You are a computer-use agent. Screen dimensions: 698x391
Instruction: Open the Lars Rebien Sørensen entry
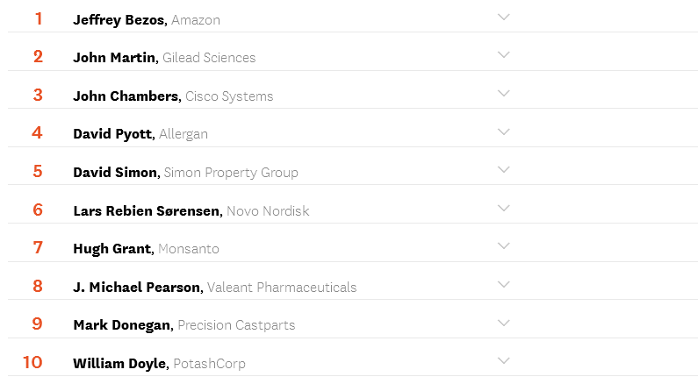147,211
